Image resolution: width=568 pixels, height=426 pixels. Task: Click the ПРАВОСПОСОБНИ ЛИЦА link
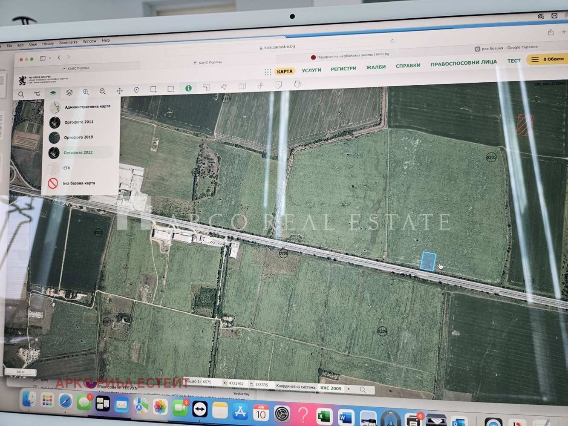(x=463, y=63)
